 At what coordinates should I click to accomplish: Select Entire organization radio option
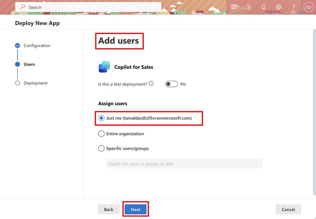pos(101,134)
